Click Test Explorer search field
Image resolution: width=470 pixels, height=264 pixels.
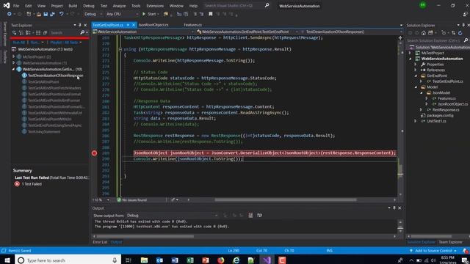coord(64,32)
